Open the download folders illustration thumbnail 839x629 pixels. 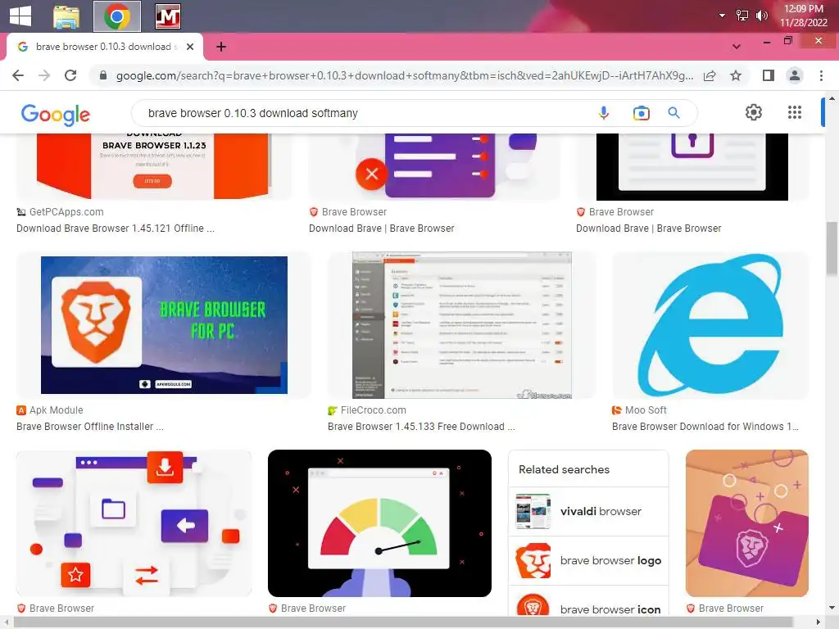click(x=134, y=523)
